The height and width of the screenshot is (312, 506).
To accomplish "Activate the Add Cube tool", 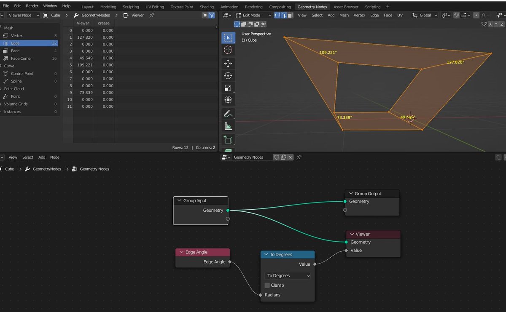I will (x=228, y=139).
